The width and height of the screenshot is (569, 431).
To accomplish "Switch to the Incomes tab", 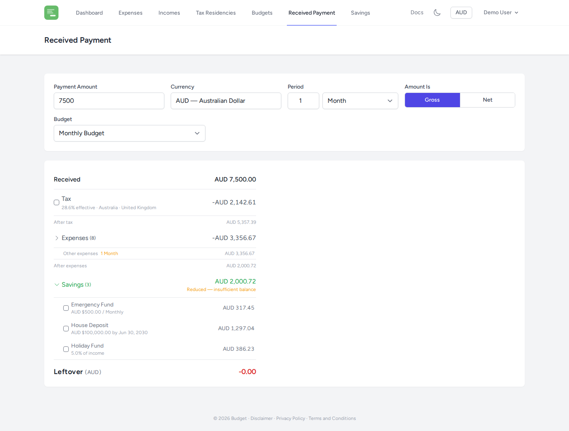I will click(x=169, y=13).
